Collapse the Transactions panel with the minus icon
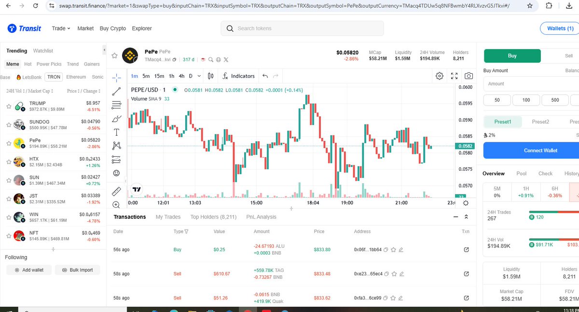The image size is (579, 312). (455, 217)
